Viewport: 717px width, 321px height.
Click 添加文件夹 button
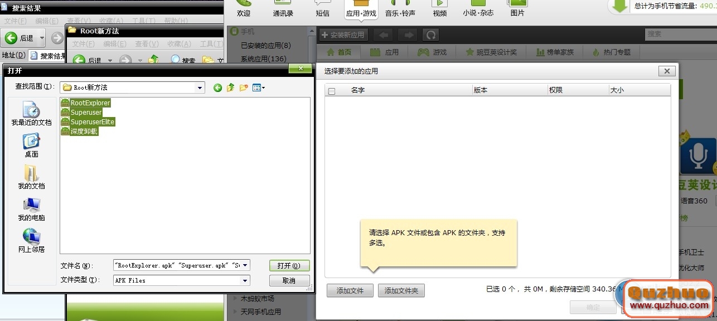point(401,290)
